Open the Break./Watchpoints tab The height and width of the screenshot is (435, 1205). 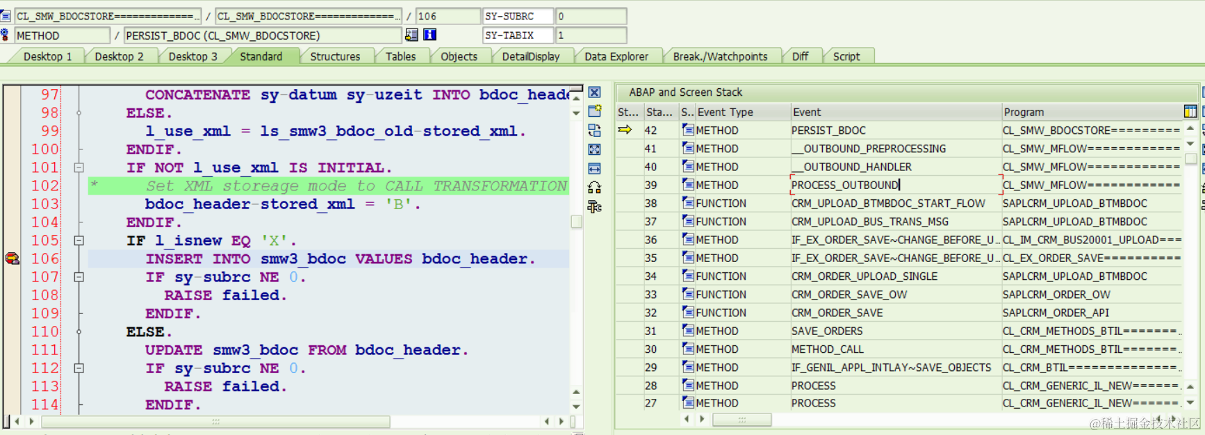(721, 56)
